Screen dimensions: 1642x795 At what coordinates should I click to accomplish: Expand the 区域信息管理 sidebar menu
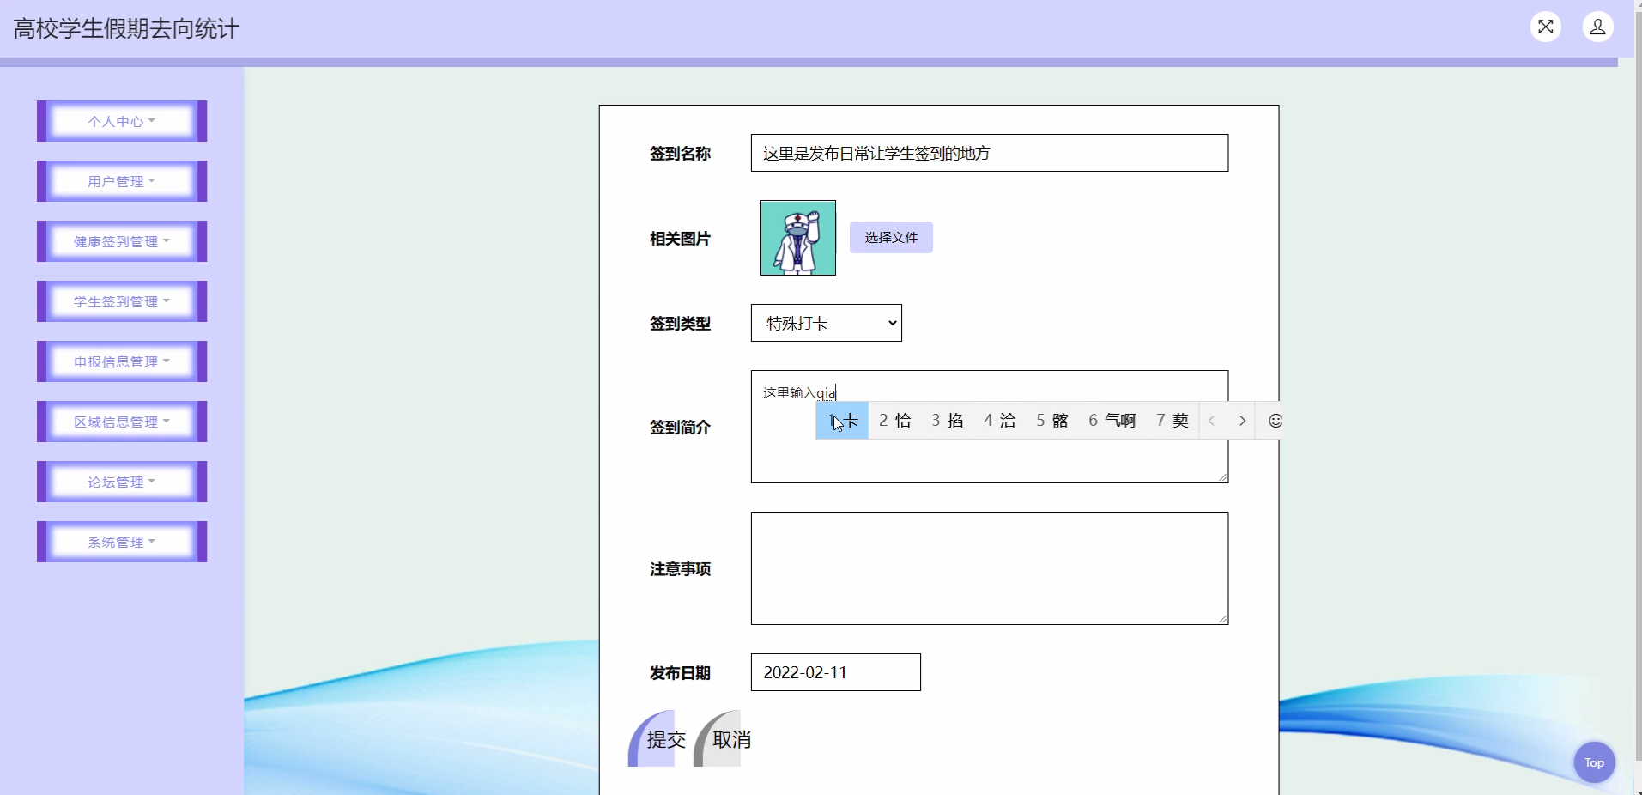(122, 422)
